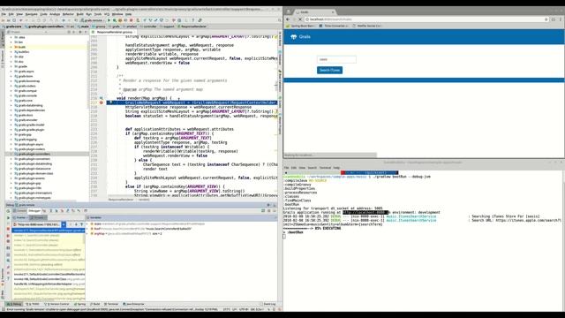Select grails-plugin-converters in project tree
This screenshot has width=565, height=318.
tap(34, 159)
